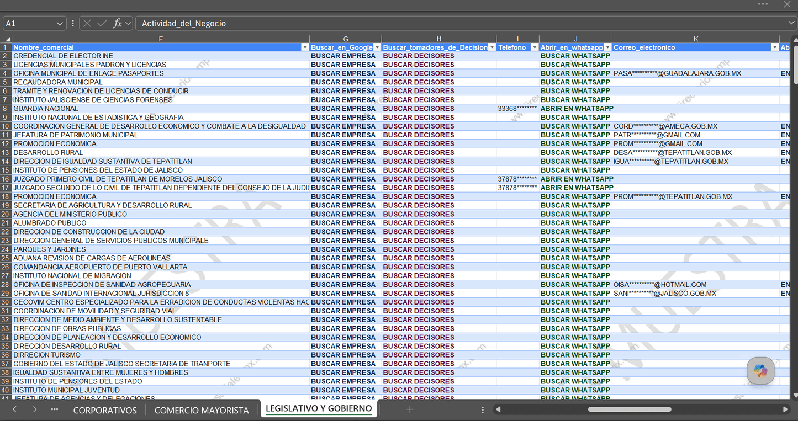Image resolution: width=798 pixels, height=421 pixels.
Task: Click the sheet tab bar options dots
Action: (x=483, y=409)
